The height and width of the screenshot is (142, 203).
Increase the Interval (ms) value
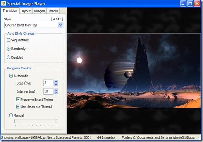point(56,90)
